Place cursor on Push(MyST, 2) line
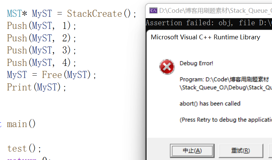The height and width of the screenshot is (160, 272). 41,38
